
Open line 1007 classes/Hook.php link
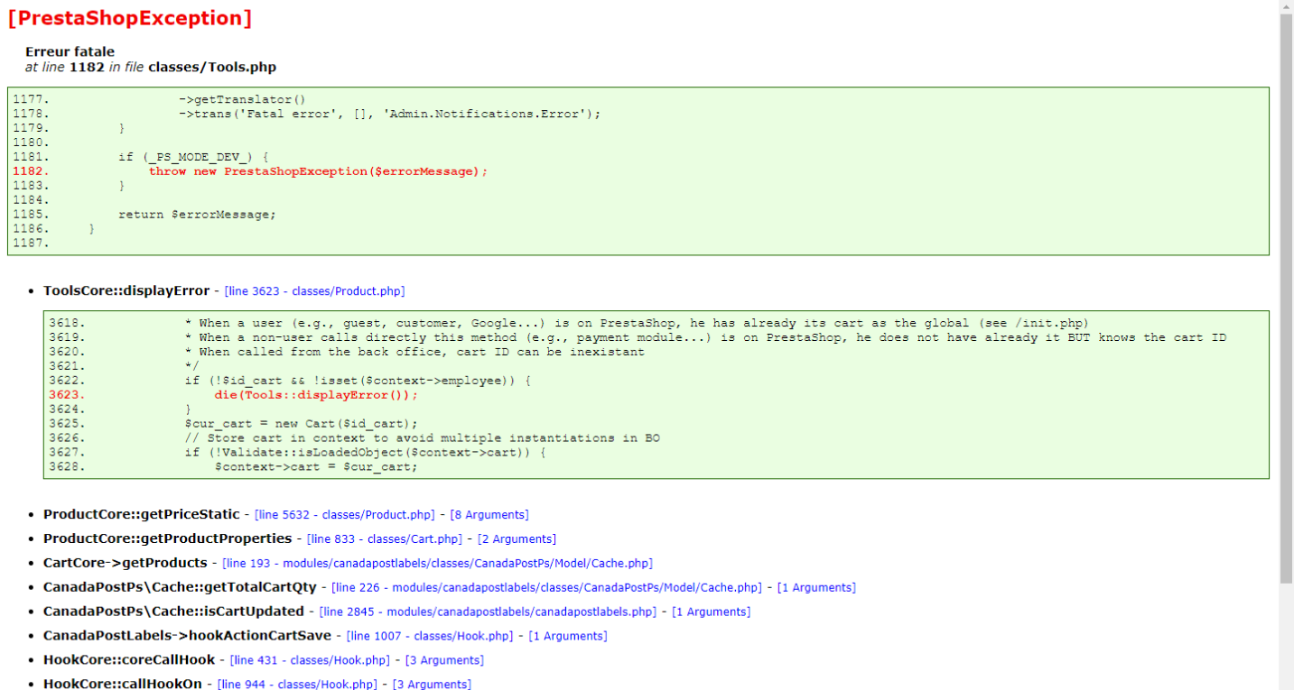(430, 636)
